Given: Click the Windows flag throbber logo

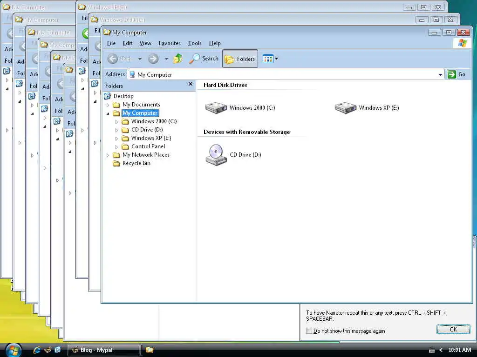Looking at the screenshot, I should tap(462, 43).
